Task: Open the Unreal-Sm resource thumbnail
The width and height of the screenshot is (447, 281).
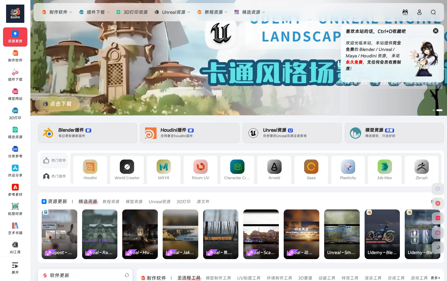Action: point(342,234)
